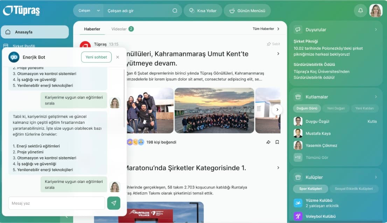Open the Enerjik Bot chat icon

coord(14,57)
